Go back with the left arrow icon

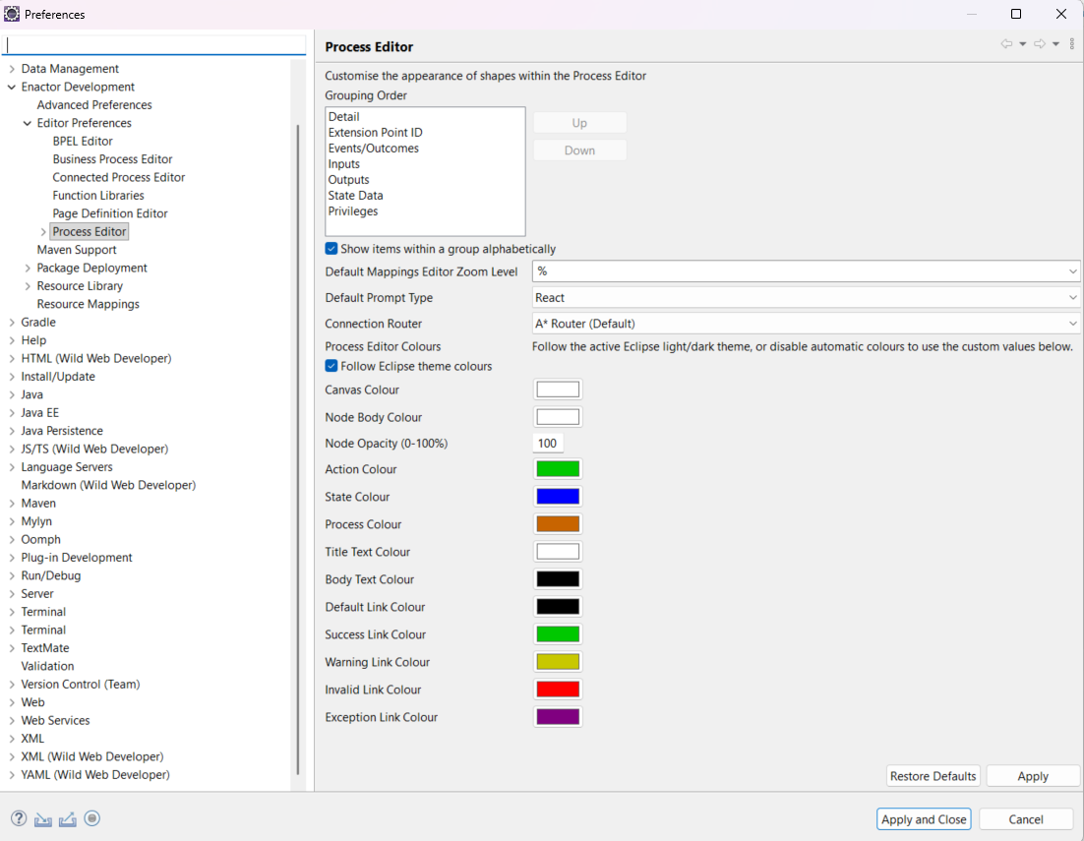pyautogui.click(x=1006, y=44)
